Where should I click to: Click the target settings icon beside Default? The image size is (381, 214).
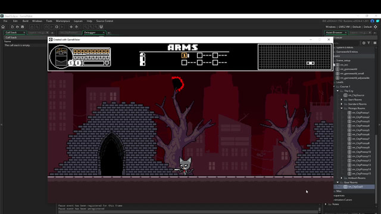[x=376, y=27]
